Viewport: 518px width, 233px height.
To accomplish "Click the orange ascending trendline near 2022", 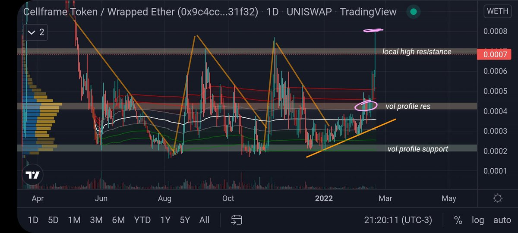I will 351,138.
